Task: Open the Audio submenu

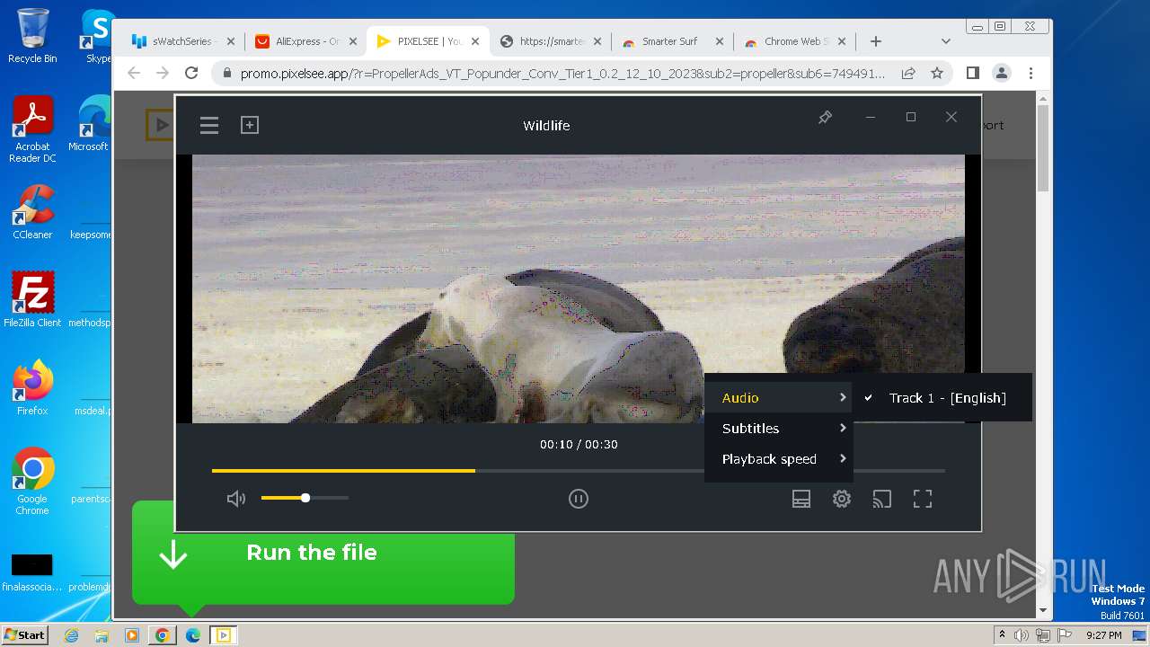Action: pyautogui.click(x=778, y=398)
